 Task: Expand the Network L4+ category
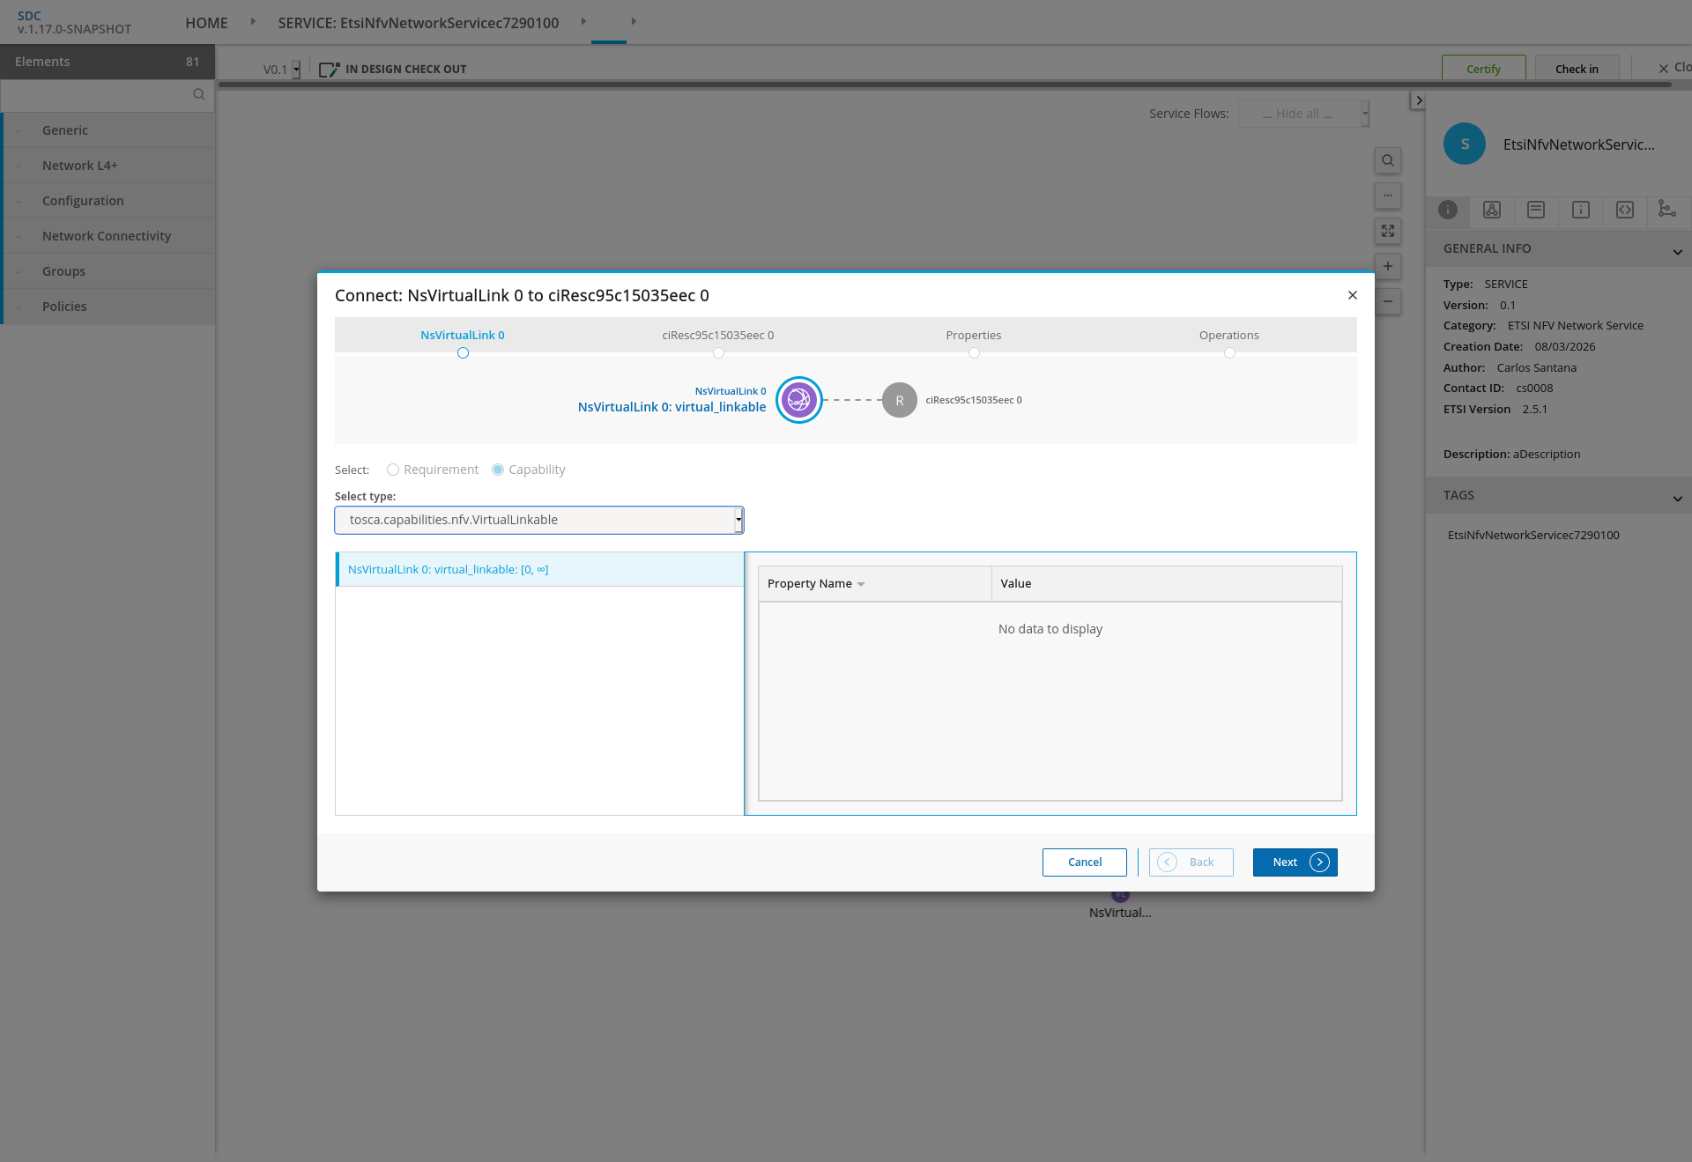coord(108,166)
